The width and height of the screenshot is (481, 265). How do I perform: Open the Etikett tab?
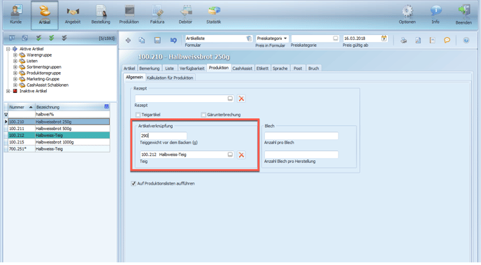click(263, 69)
